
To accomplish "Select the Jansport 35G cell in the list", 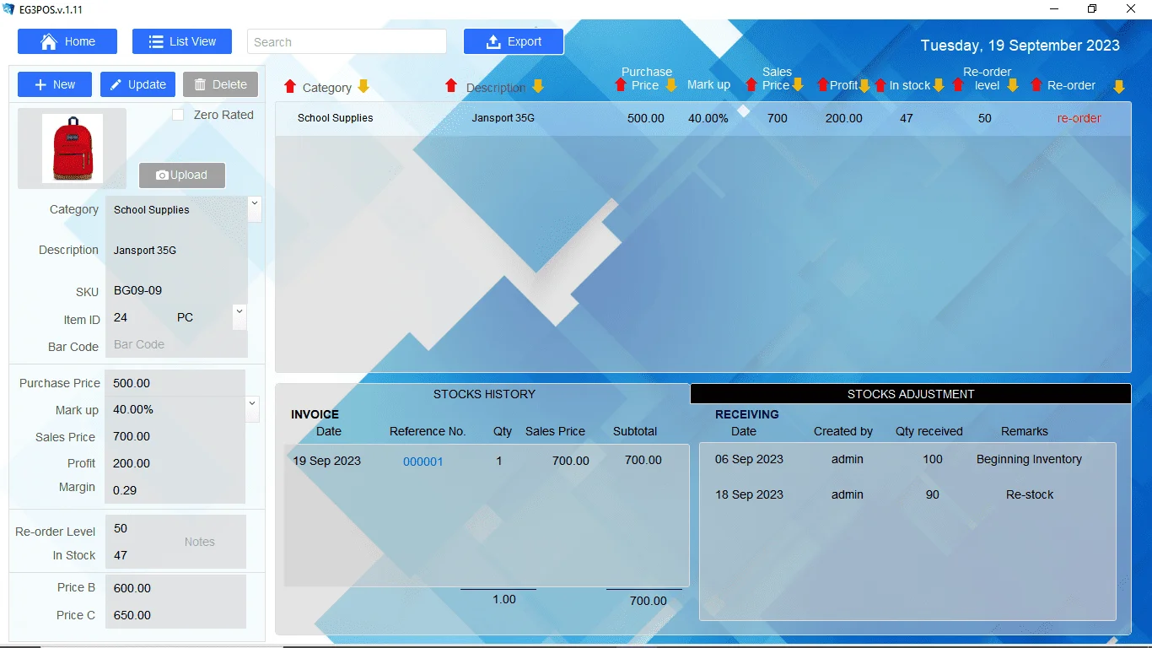I will point(503,118).
